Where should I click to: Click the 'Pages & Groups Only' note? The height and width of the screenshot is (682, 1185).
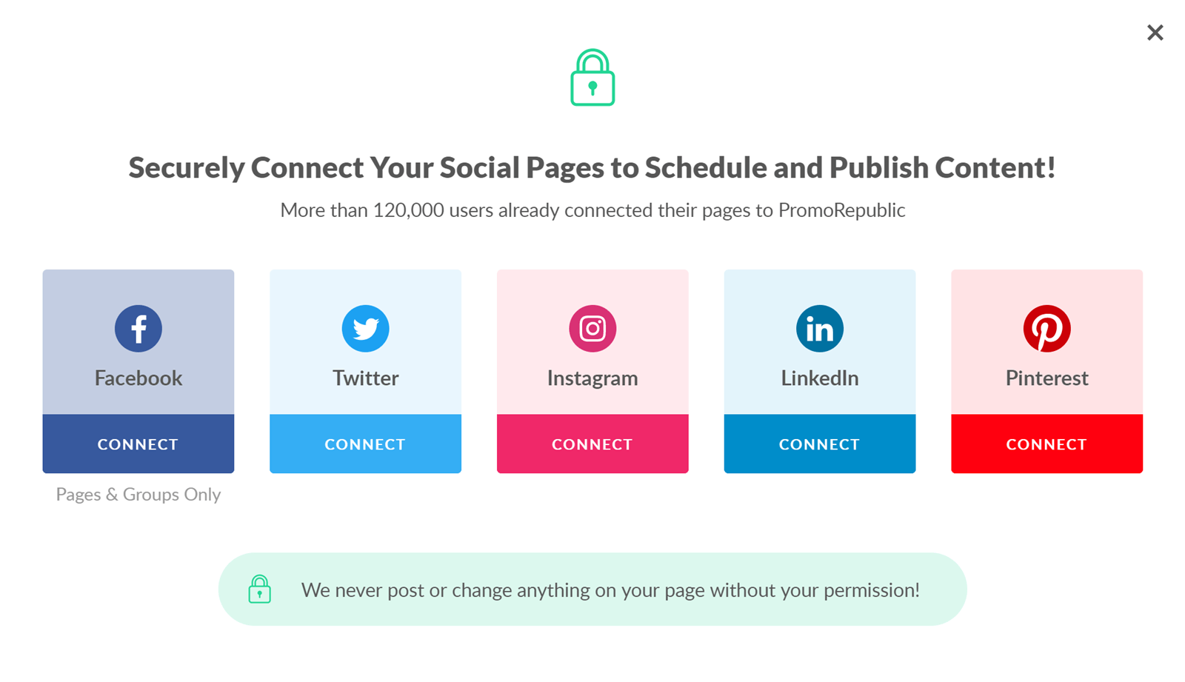pos(138,494)
